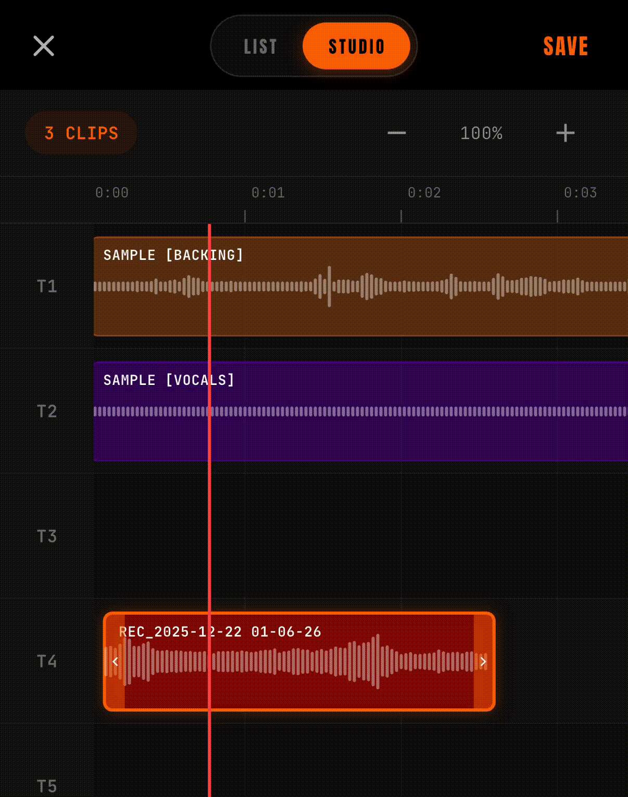Click the zoom out minus icon
Image resolution: width=628 pixels, height=797 pixels.
click(x=396, y=133)
